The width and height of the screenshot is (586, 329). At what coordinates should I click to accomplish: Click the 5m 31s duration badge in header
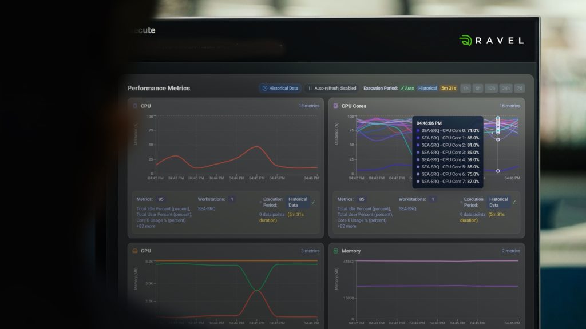[448, 89]
